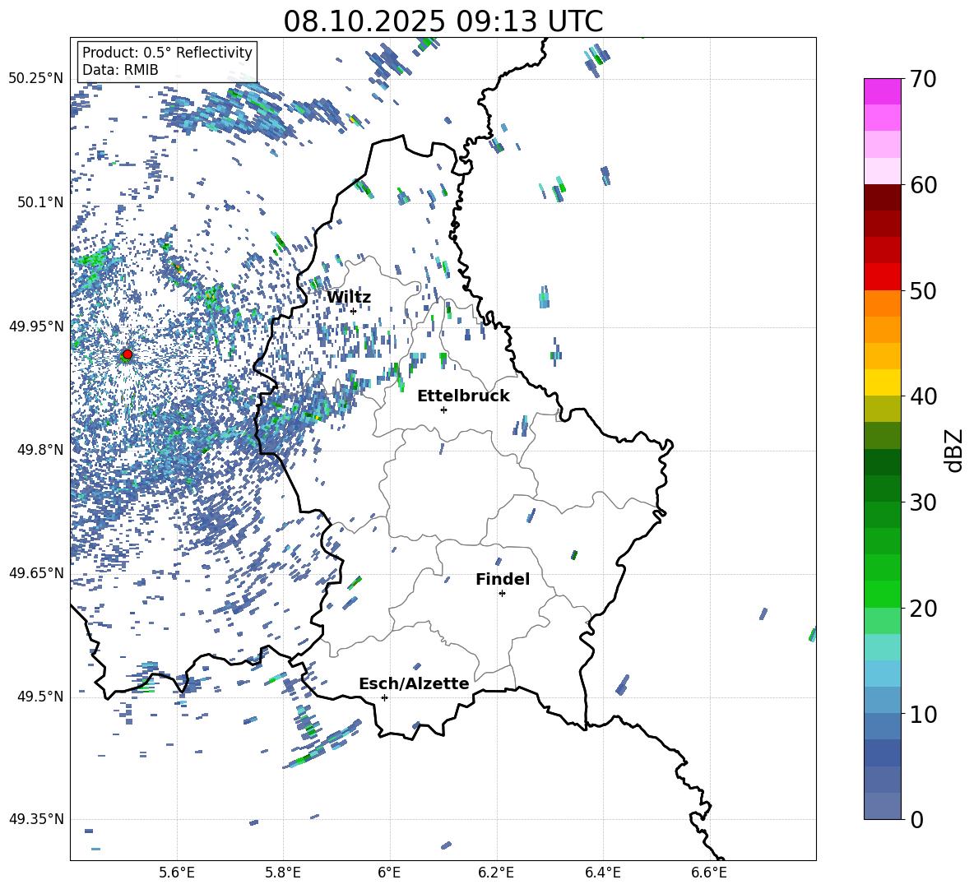This screenshot has height=889, width=974.
Task: Select the Findel city label
Action: point(502,579)
